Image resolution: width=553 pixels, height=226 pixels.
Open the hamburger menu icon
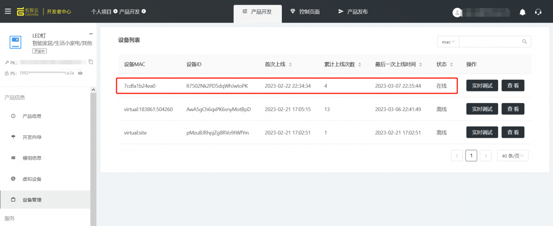click(x=8, y=11)
